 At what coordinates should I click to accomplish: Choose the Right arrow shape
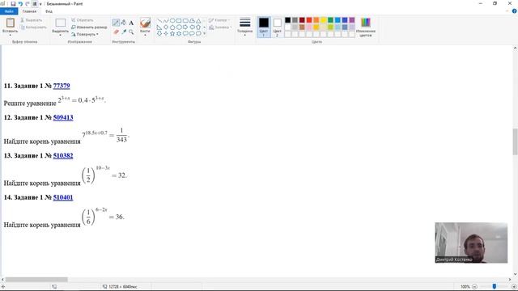pos(185,27)
